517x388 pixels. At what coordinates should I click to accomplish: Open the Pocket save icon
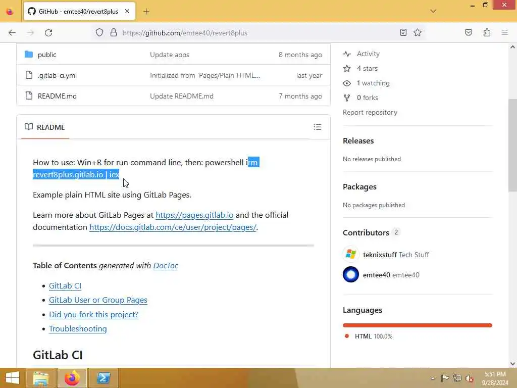pos(468,32)
